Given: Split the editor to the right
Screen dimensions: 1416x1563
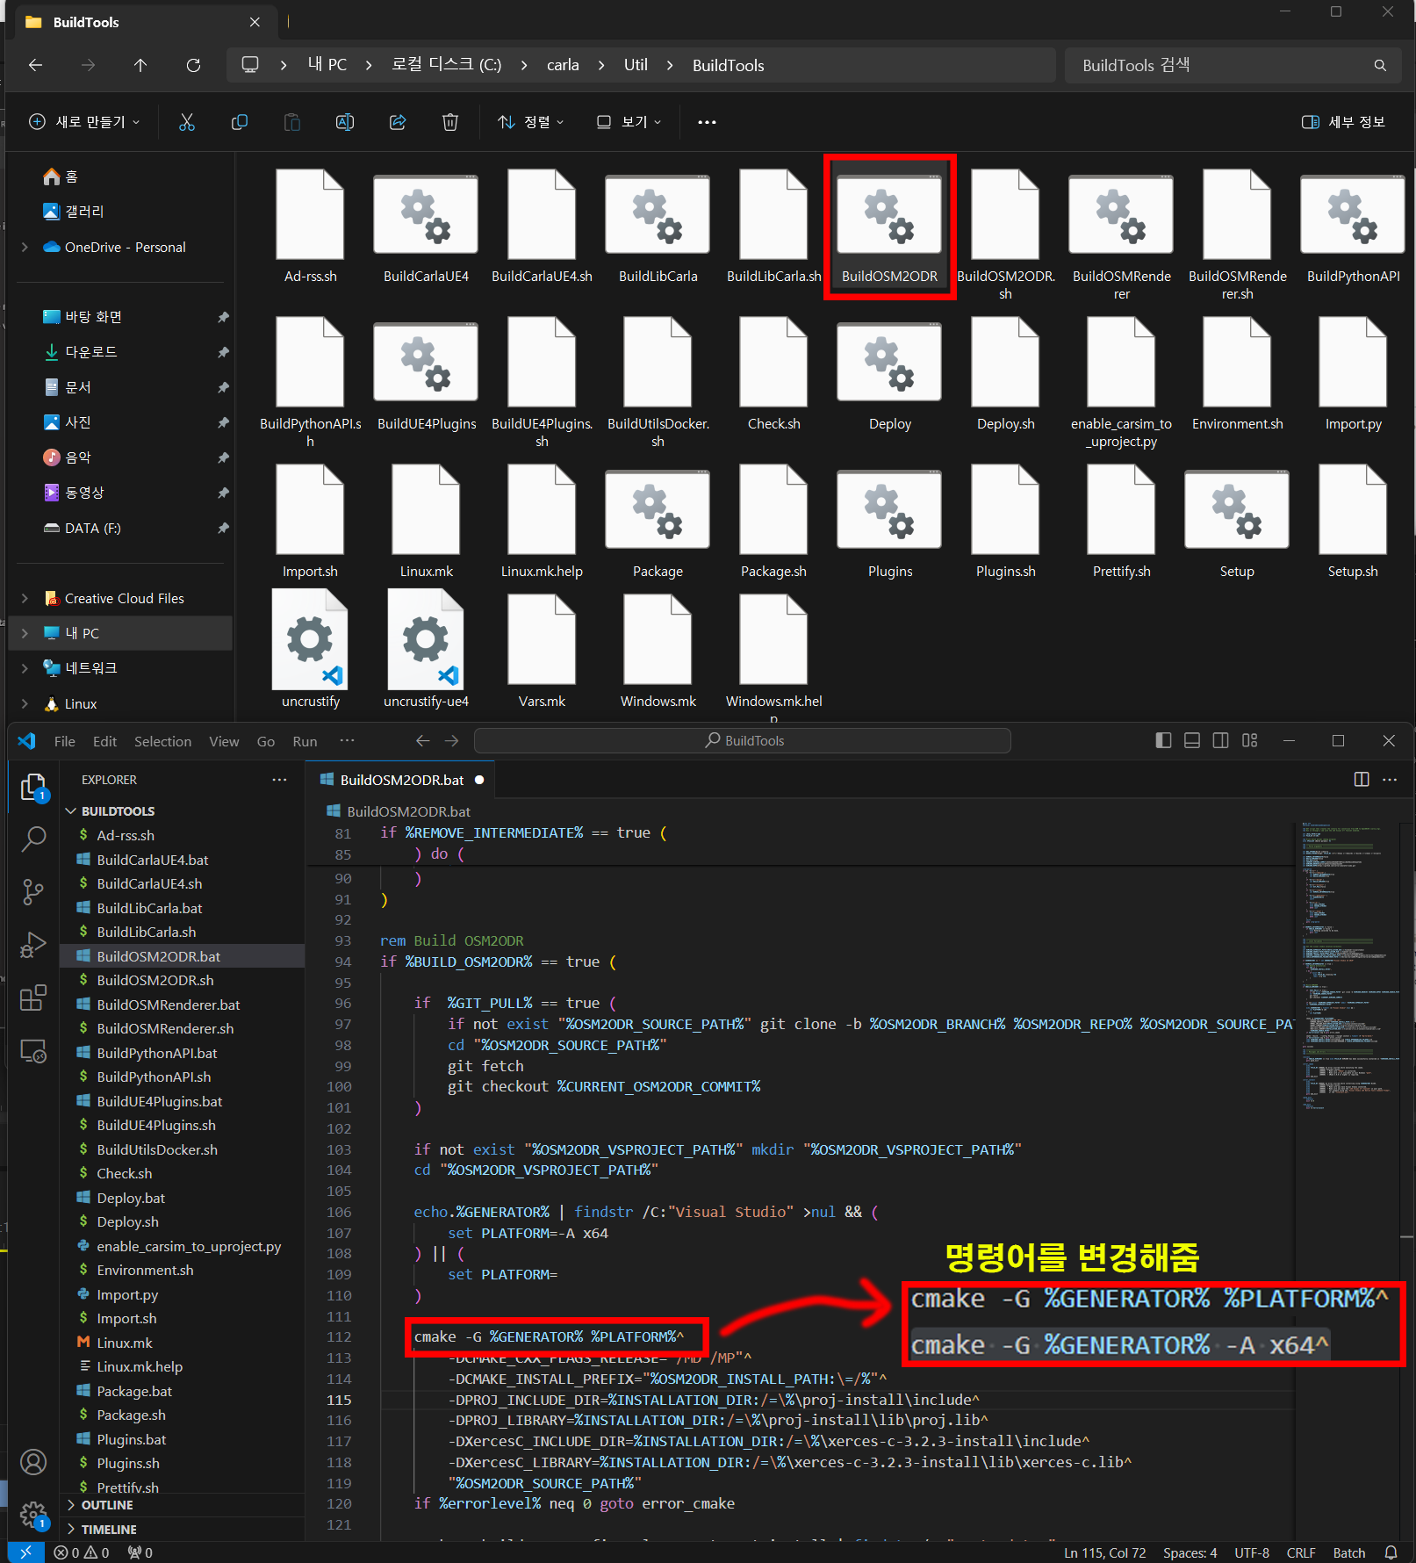Looking at the screenshot, I should pyautogui.click(x=1362, y=780).
